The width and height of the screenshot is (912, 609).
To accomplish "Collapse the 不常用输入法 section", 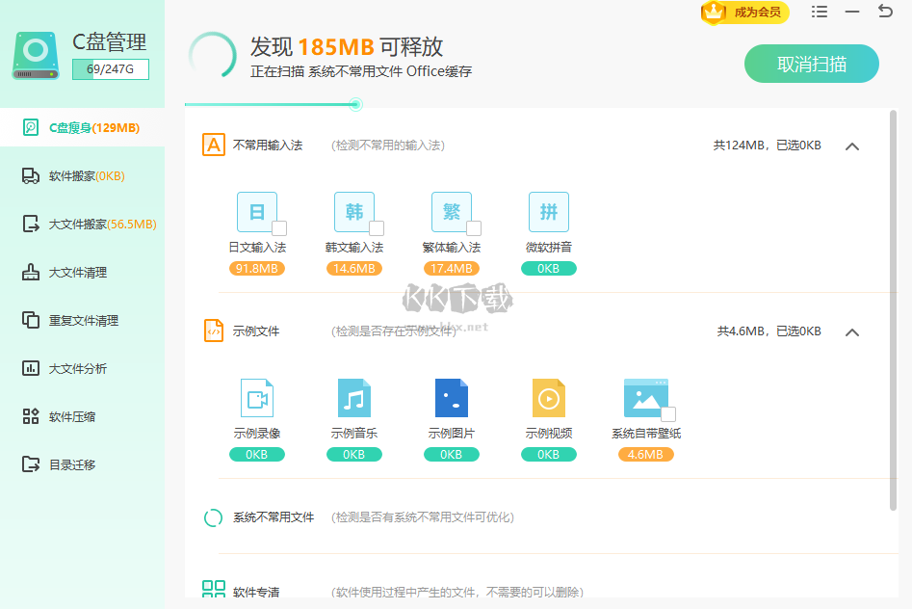I will click(851, 146).
